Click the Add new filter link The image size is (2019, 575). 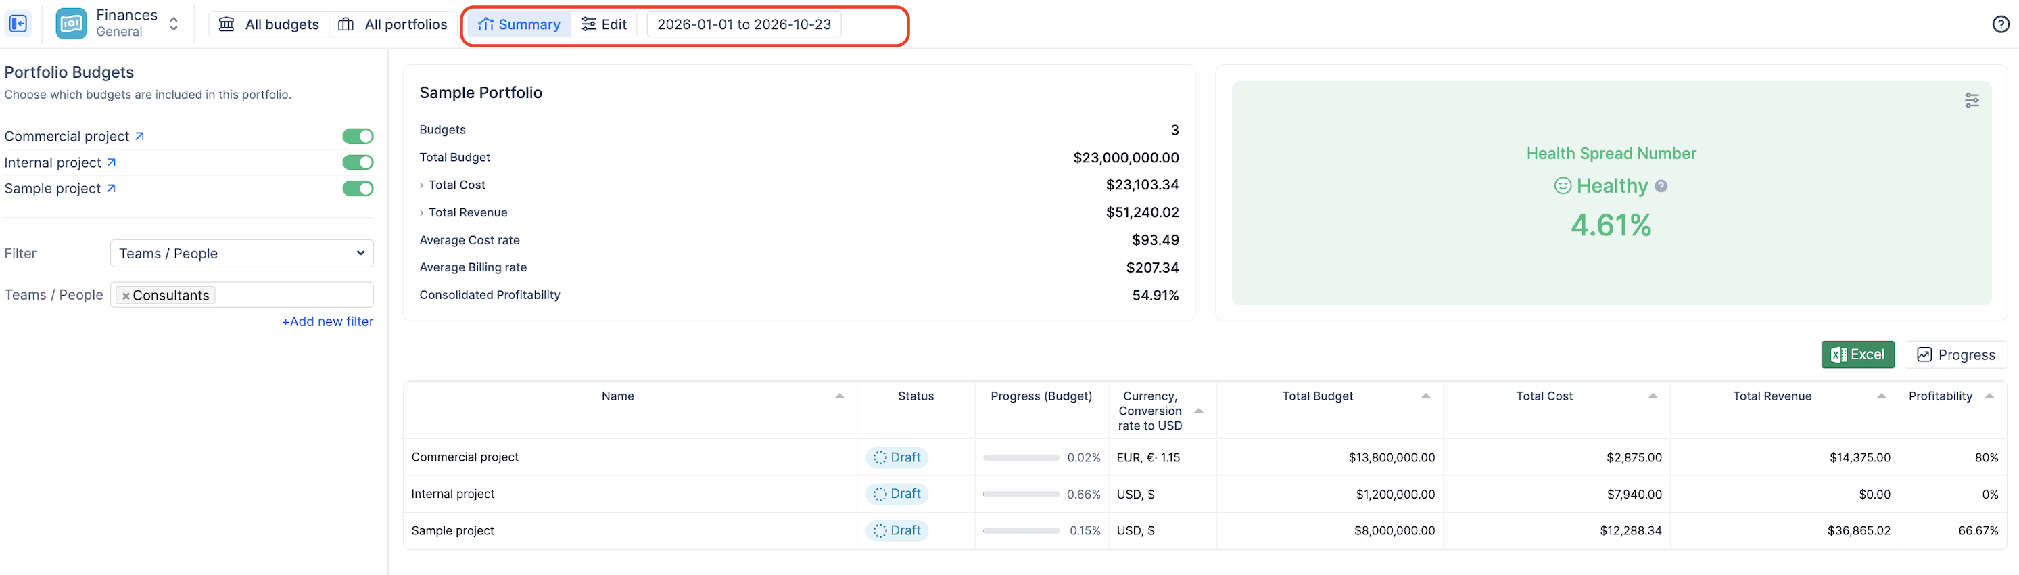click(x=328, y=321)
